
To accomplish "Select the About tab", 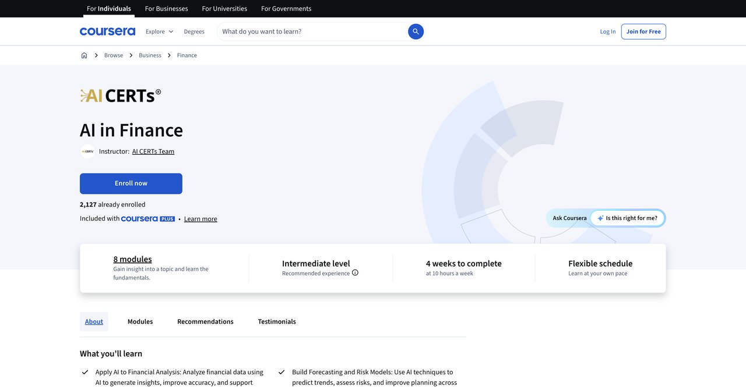I will tap(94, 321).
